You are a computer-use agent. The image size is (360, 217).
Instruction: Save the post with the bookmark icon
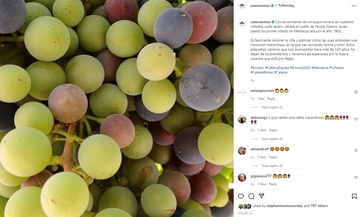coord(354,196)
